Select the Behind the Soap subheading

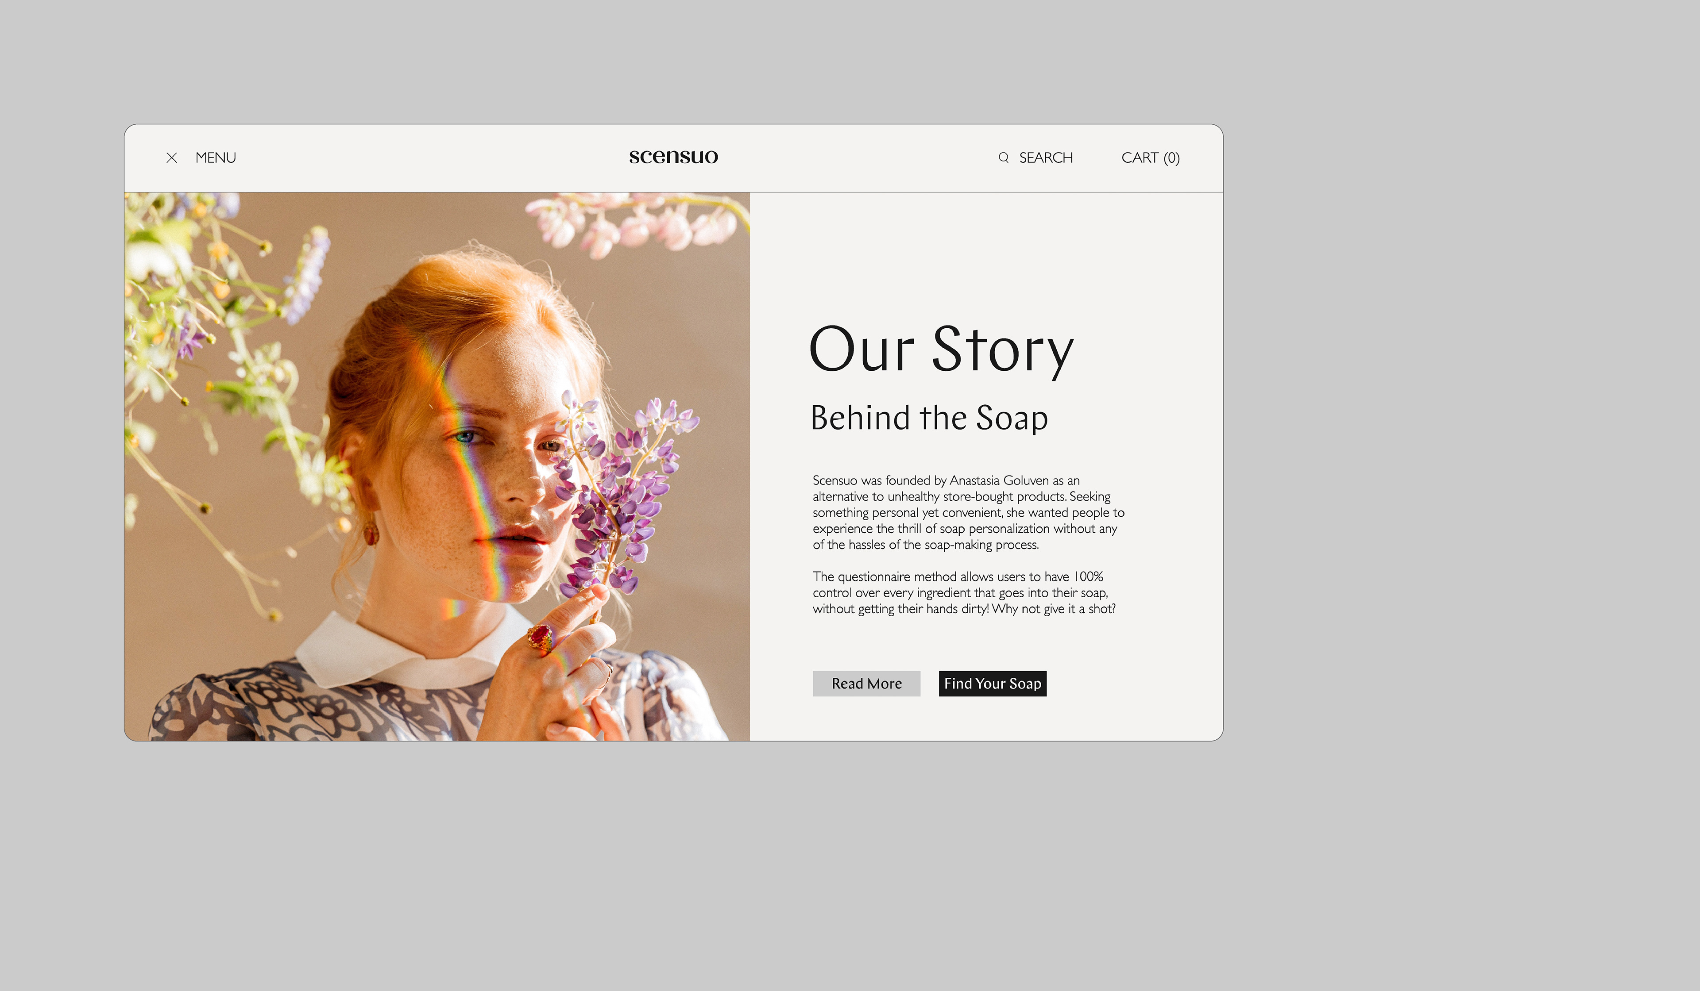tap(929, 418)
